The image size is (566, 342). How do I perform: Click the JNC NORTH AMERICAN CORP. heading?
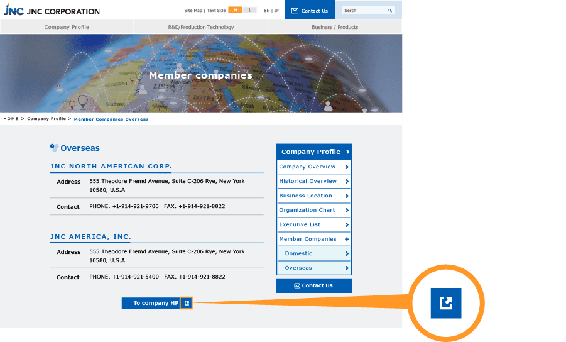click(111, 167)
